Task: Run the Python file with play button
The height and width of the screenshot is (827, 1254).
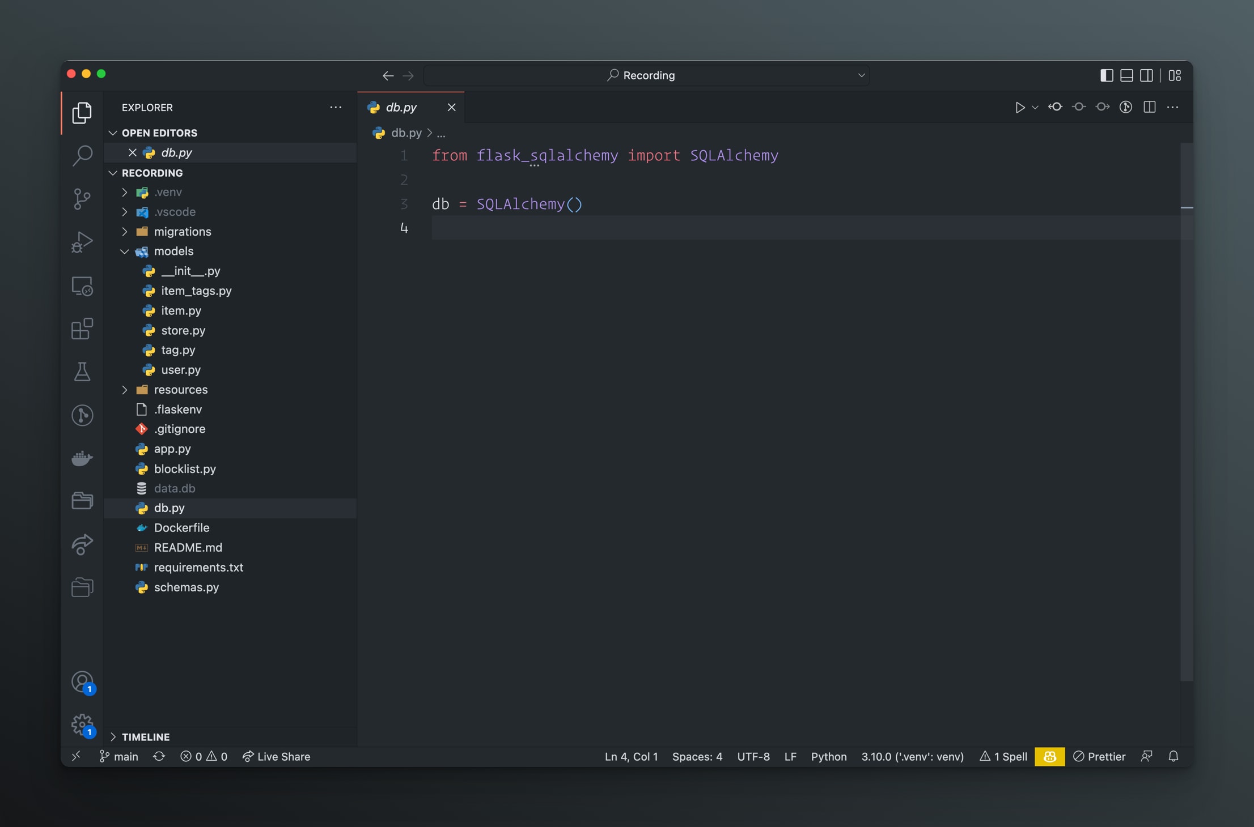Action: [1019, 107]
